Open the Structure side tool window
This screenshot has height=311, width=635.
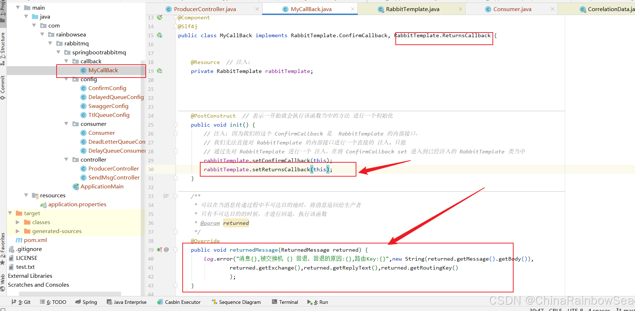point(3,48)
